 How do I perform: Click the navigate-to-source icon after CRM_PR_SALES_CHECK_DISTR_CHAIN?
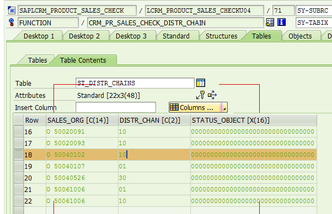[270, 22]
